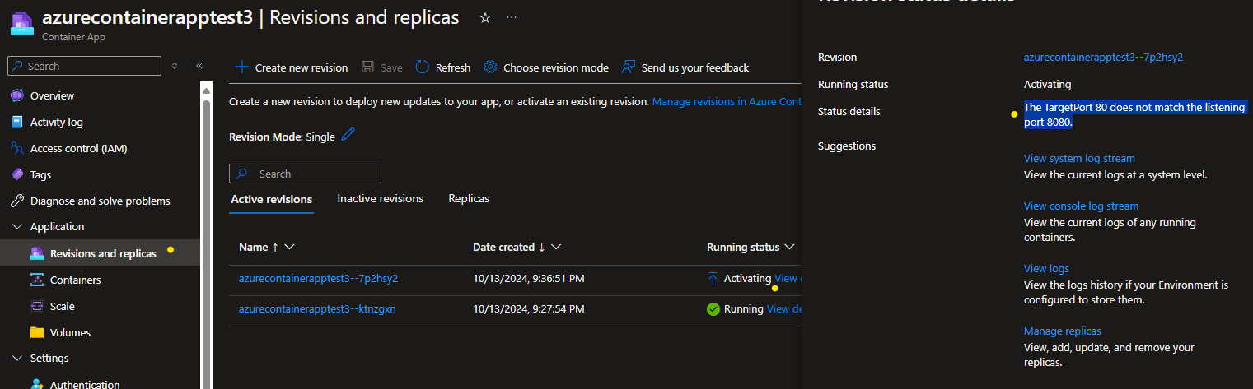
Task: Open View console log stream link
Action: click(1081, 206)
